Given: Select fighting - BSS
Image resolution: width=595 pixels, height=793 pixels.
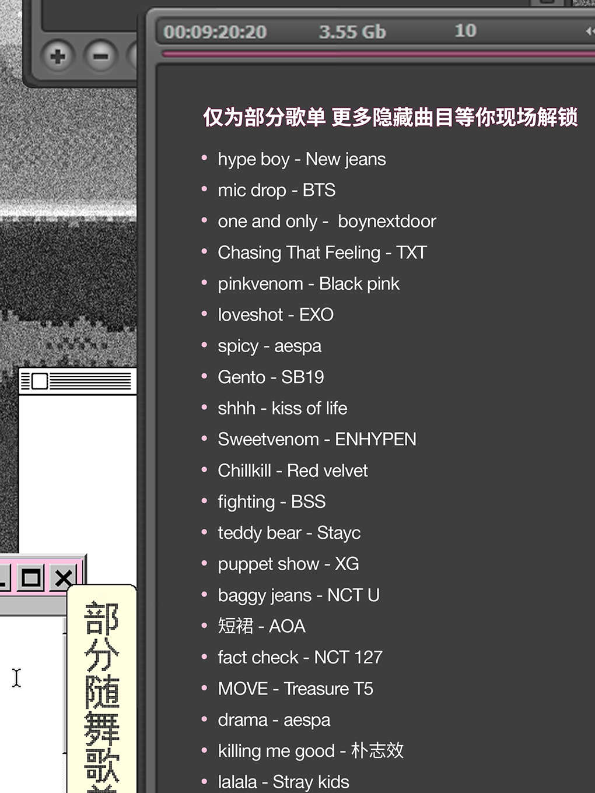Looking at the screenshot, I should (x=272, y=502).
